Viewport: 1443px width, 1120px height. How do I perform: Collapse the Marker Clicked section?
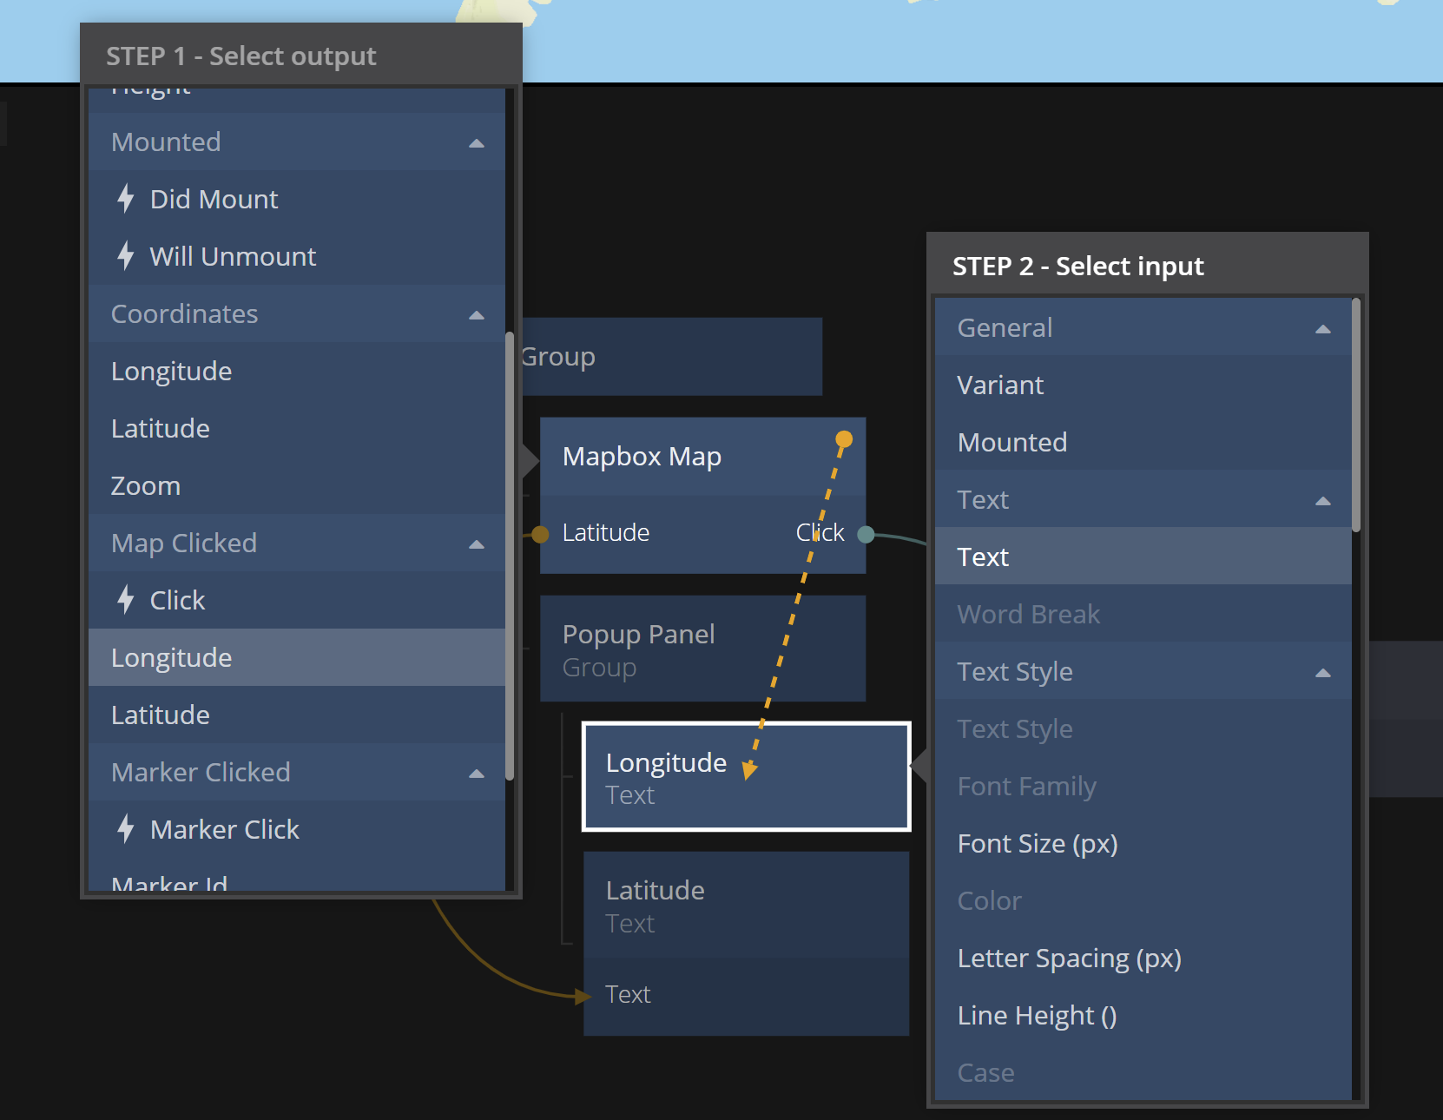point(476,773)
